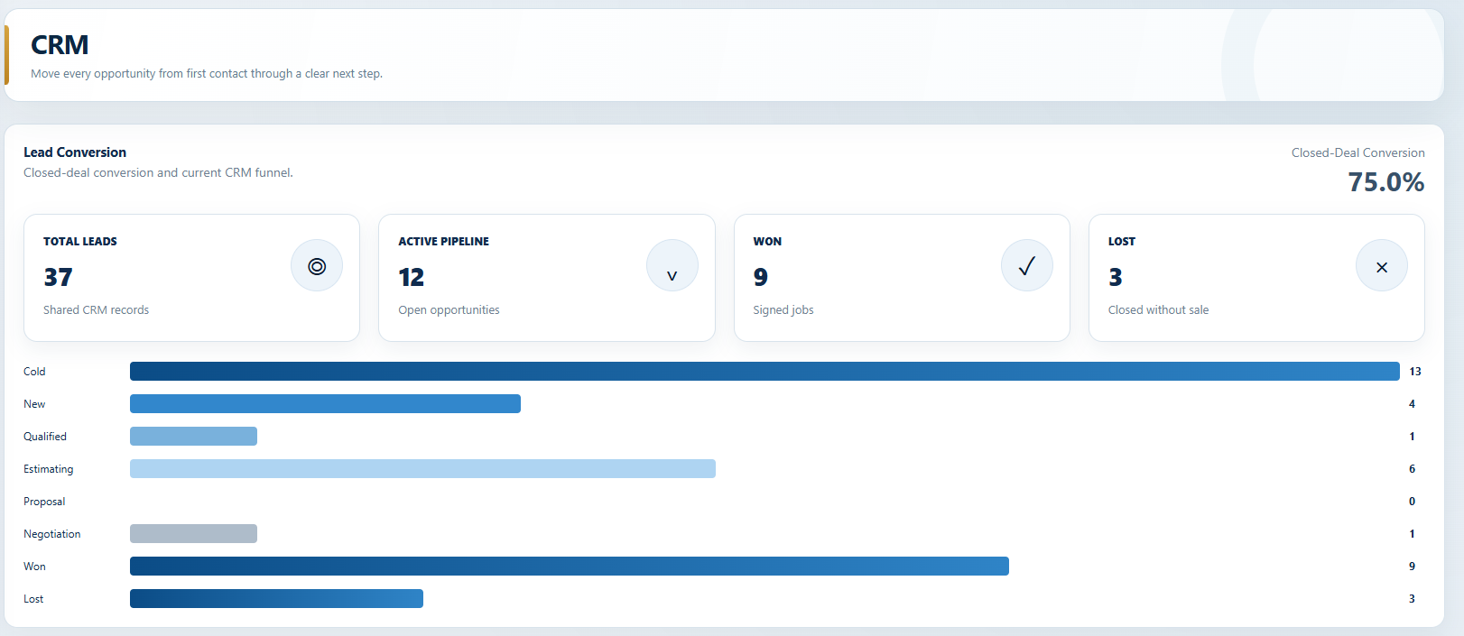This screenshot has height=636, width=1464.
Task: Click the New count value 4
Action: tap(1413, 404)
